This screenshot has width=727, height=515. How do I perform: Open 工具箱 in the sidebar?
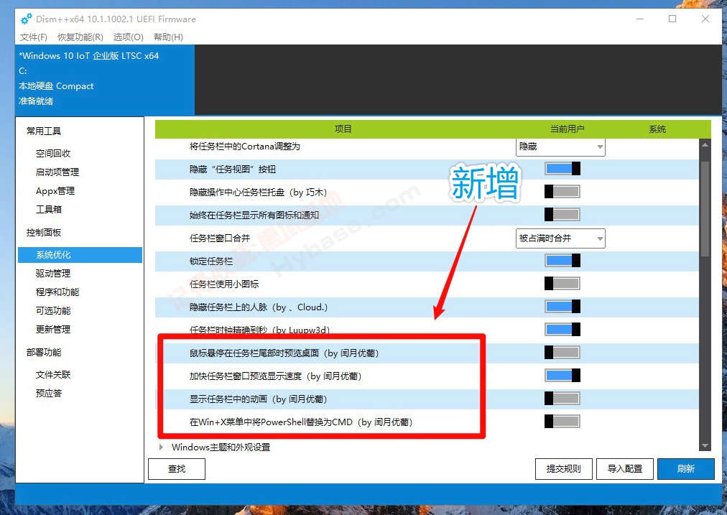[x=49, y=209]
